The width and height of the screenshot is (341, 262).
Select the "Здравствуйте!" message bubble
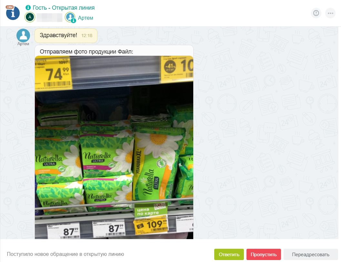[x=66, y=35]
